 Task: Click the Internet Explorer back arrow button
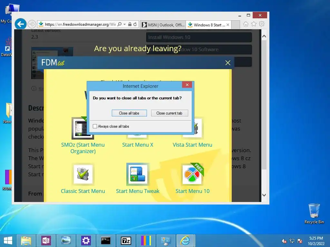pyautogui.click(x=20, y=24)
